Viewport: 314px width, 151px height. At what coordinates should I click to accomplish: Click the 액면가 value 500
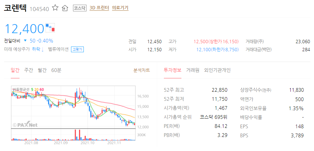coord(300,99)
